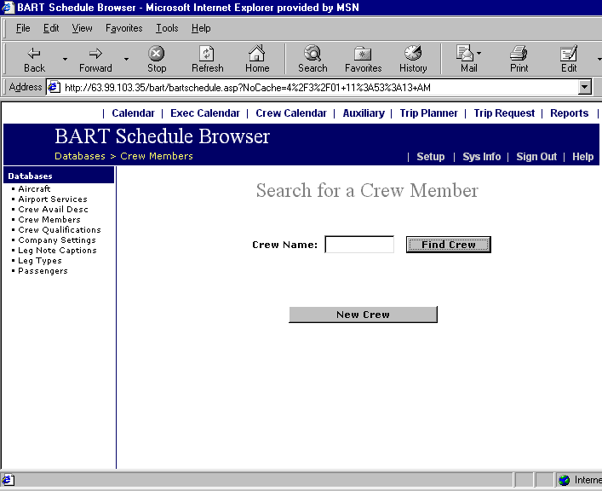Select Crew Qualifications in Databases list

click(60, 230)
